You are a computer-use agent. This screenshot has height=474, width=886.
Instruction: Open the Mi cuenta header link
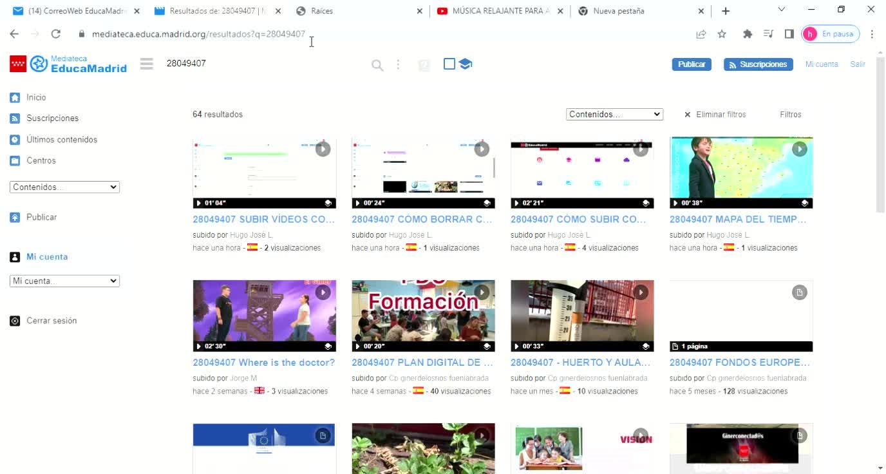(822, 64)
